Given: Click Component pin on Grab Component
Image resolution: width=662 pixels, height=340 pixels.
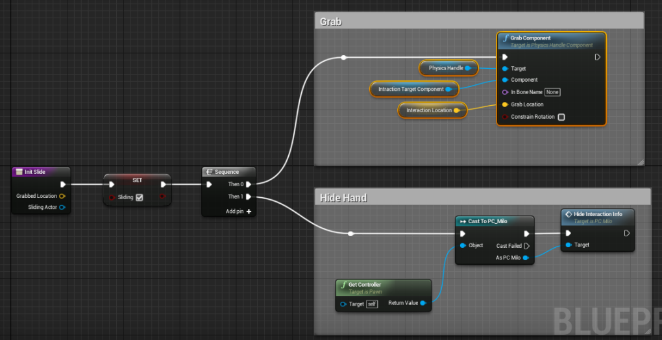Looking at the screenshot, I should [x=506, y=80].
